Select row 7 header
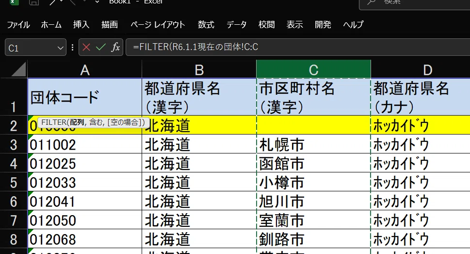This screenshot has height=254, width=470. (x=14, y=220)
